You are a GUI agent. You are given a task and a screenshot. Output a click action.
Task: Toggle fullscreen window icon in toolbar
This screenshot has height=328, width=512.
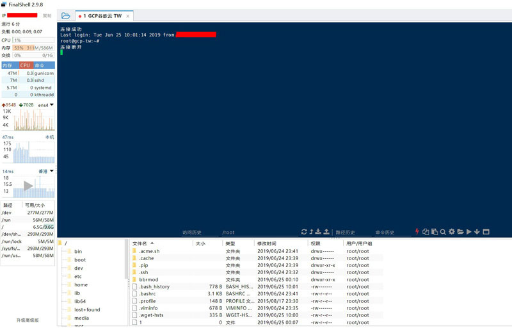click(486, 232)
